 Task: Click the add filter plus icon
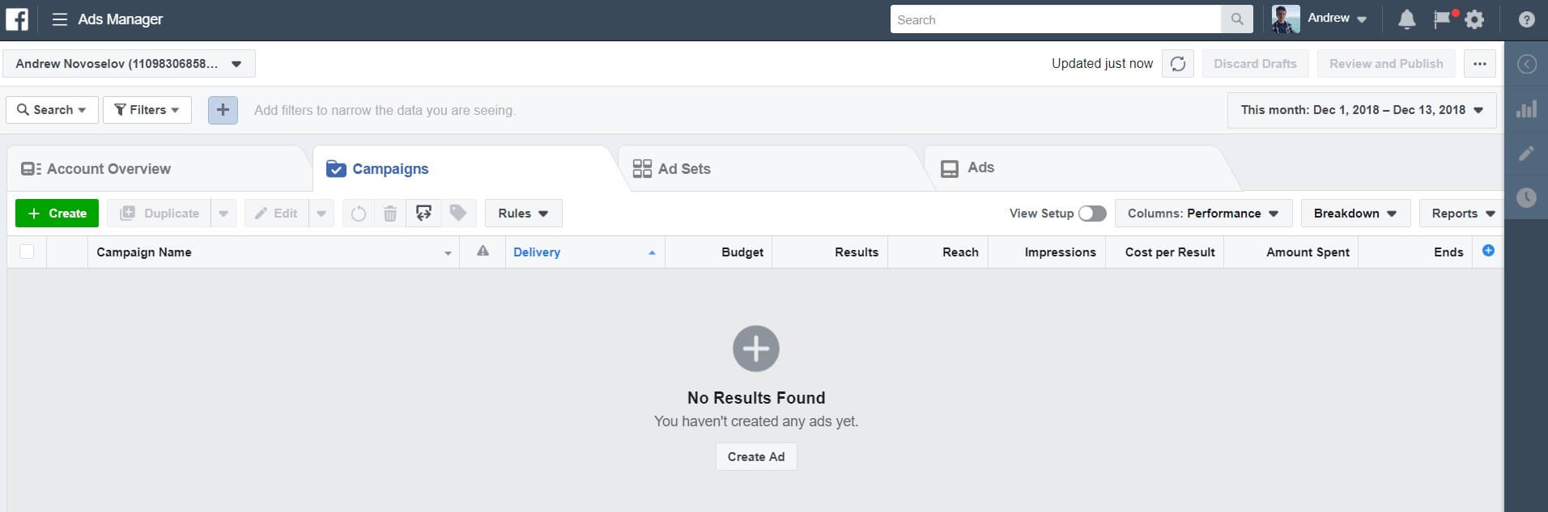pos(223,110)
